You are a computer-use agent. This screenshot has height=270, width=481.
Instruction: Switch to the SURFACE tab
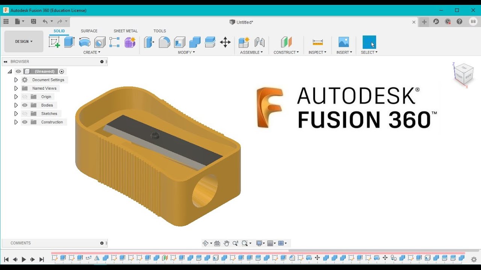(x=89, y=31)
